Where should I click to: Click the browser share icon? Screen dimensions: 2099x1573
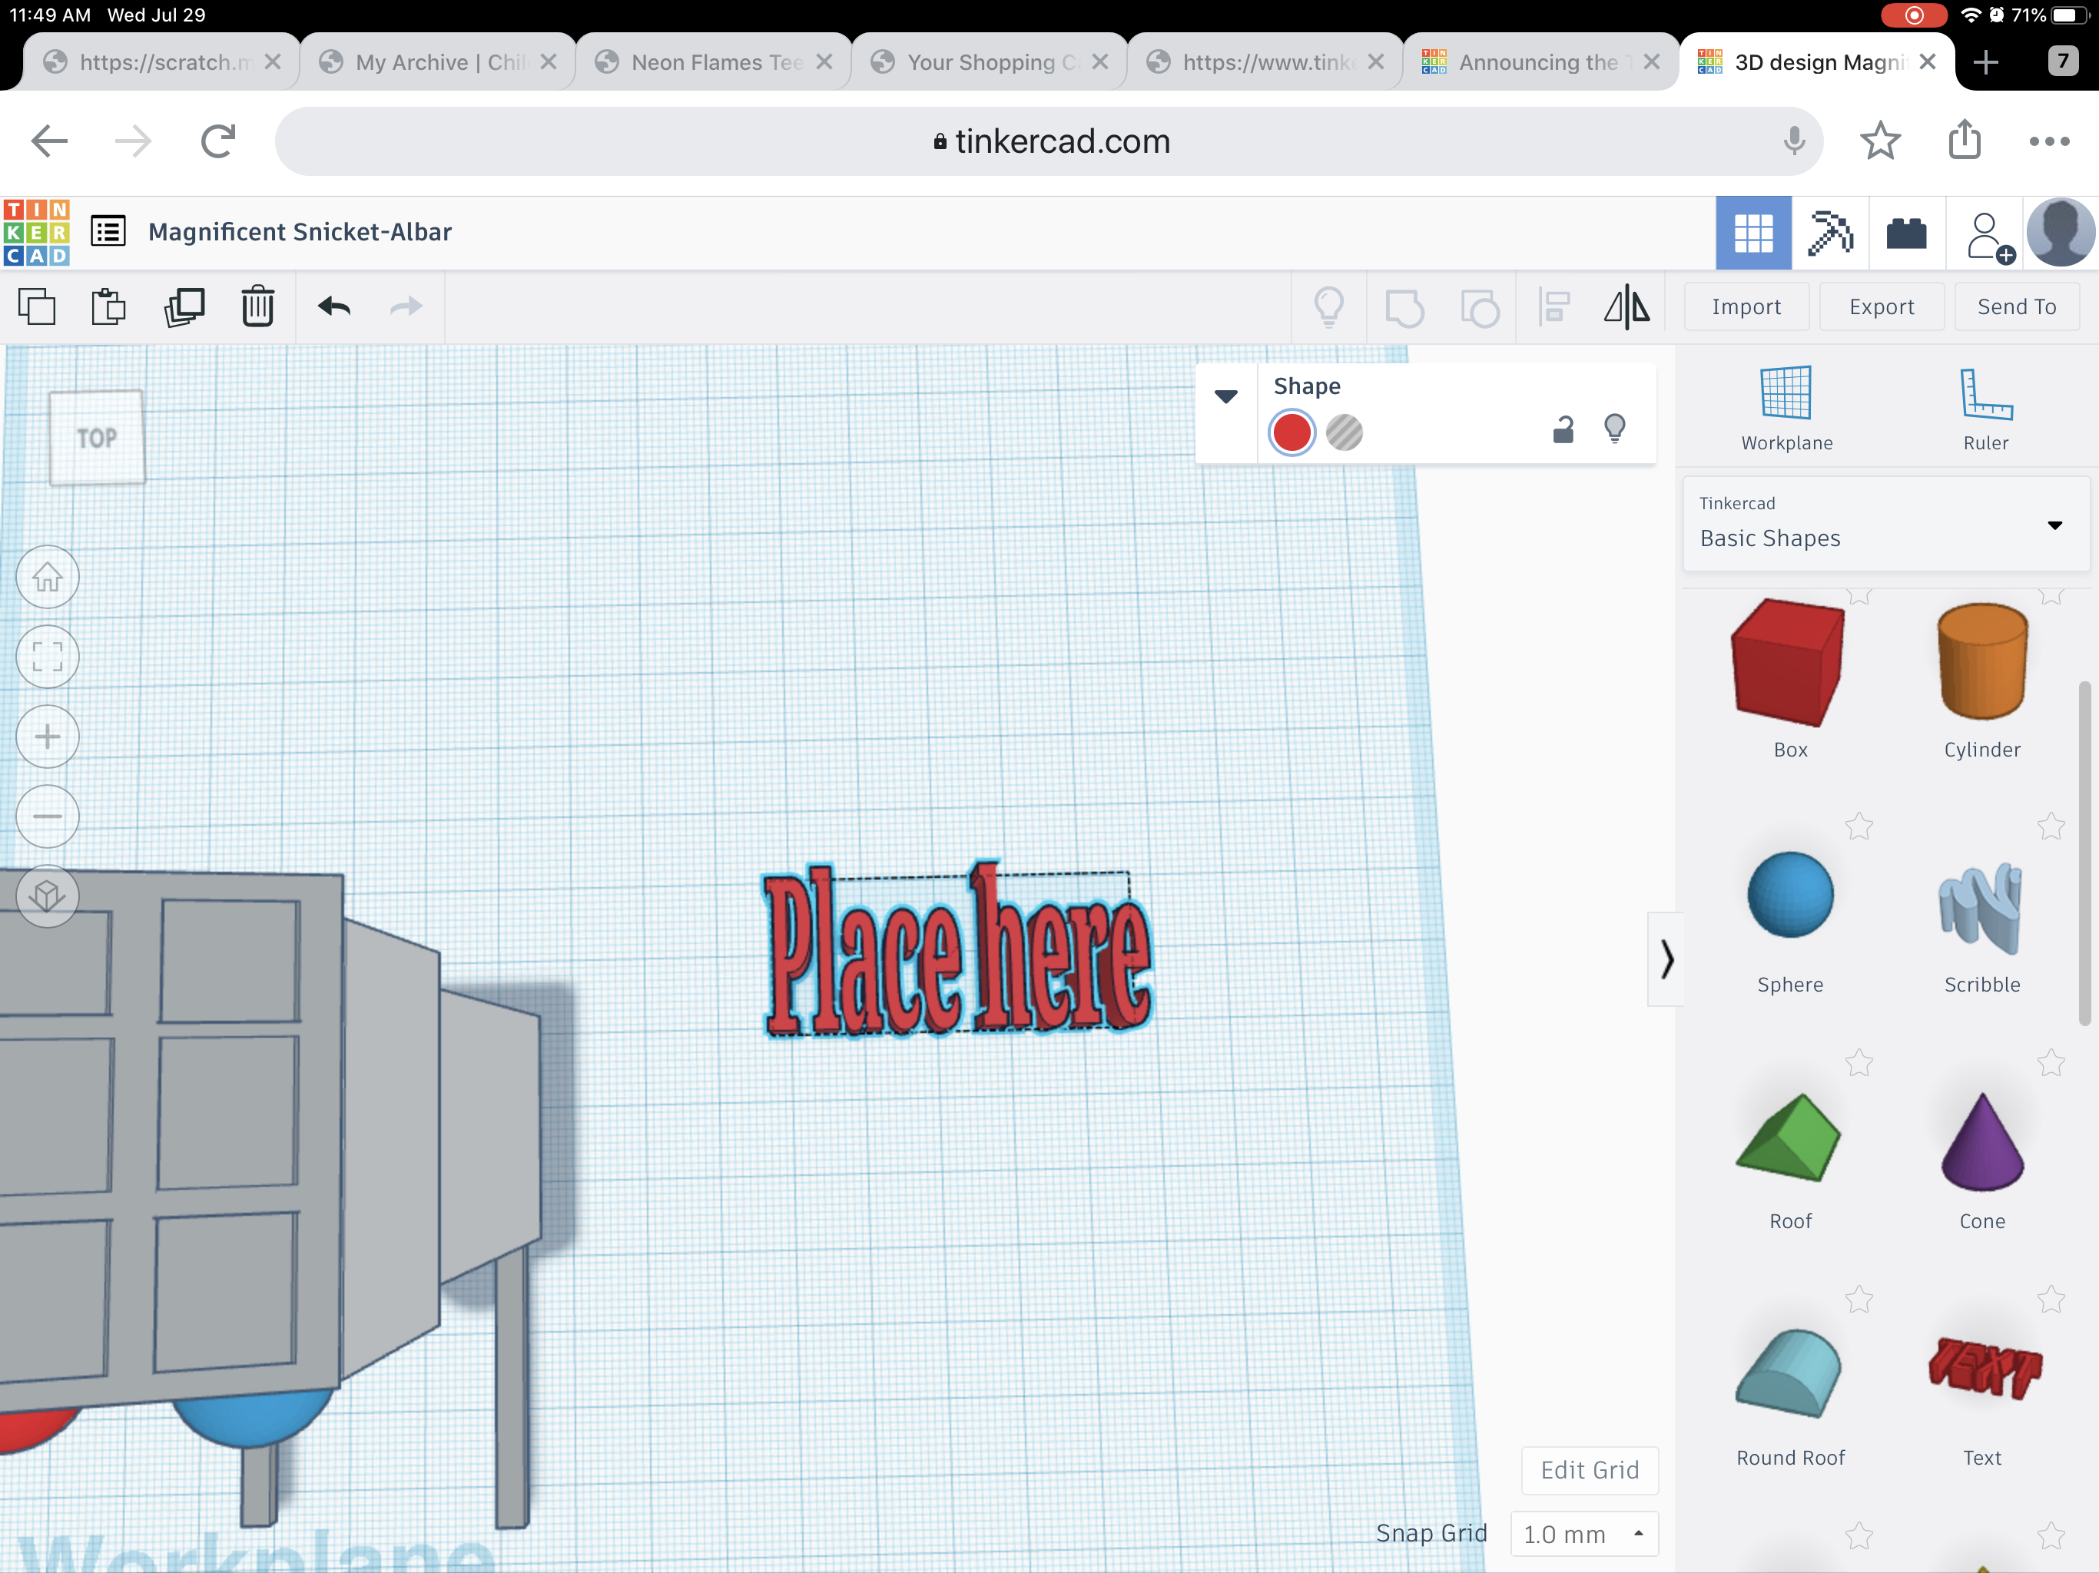tap(1965, 140)
